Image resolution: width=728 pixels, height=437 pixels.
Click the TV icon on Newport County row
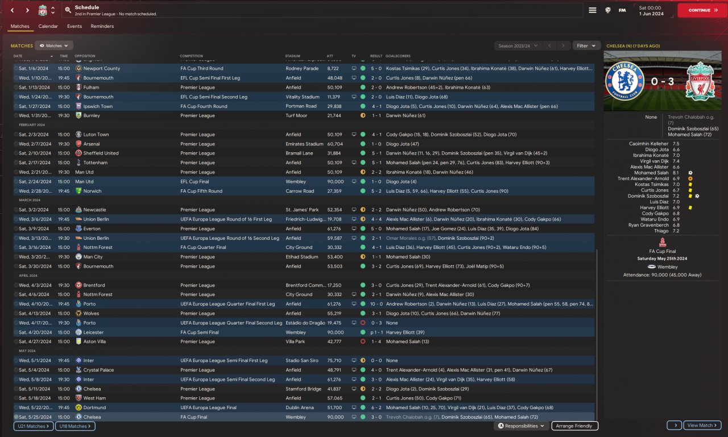(x=354, y=68)
